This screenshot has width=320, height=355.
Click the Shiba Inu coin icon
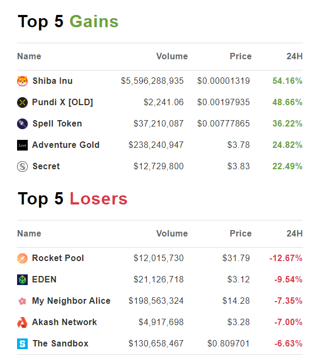tap(22, 81)
